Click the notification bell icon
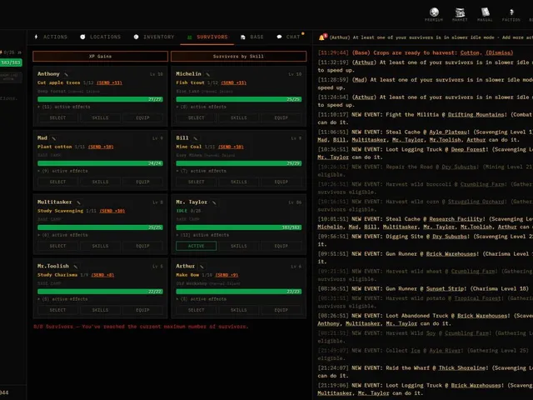The image size is (533, 400). click(x=321, y=37)
